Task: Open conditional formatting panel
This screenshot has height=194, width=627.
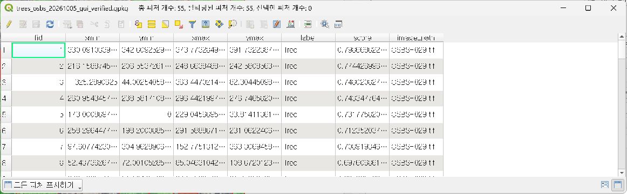Action: [x=308, y=24]
